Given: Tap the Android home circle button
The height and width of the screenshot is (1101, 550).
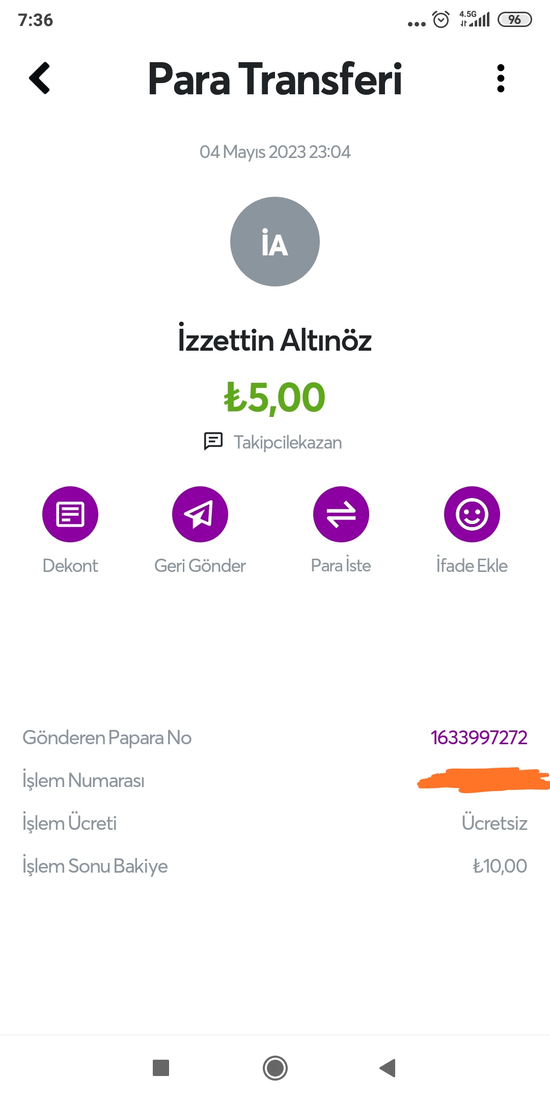Looking at the screenshot, I should point(275,1068).
